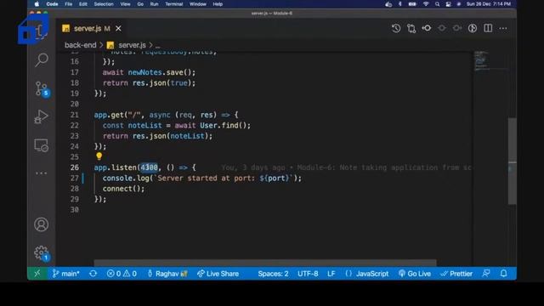Click the Wi-Fi icon in the macOS menu bar

pyautogui.click(x=426, y=4)
